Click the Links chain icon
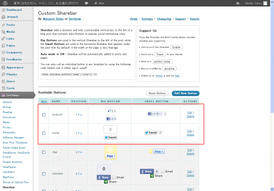 tap(3, 39)
